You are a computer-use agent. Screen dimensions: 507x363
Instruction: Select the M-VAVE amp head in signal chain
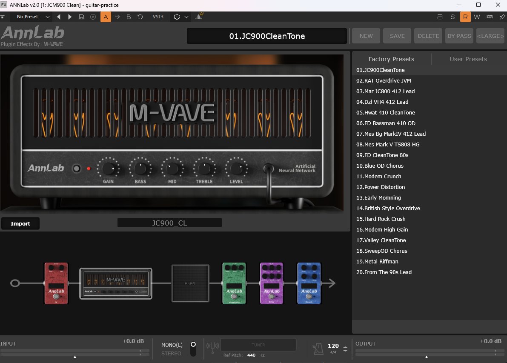coord(116,283)
